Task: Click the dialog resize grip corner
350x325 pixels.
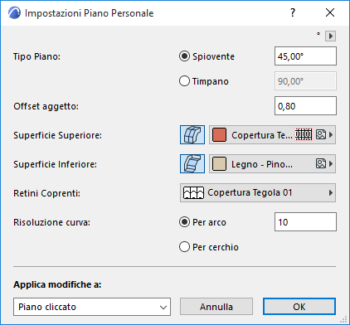Action: [x=343, y=319]
